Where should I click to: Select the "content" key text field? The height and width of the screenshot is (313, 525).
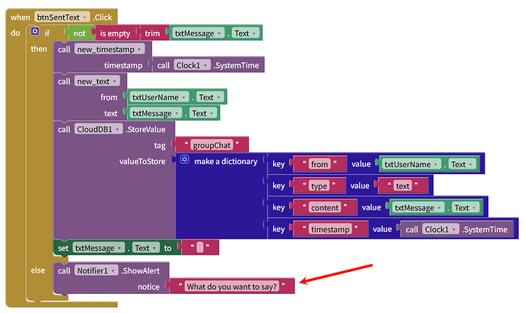325,207
